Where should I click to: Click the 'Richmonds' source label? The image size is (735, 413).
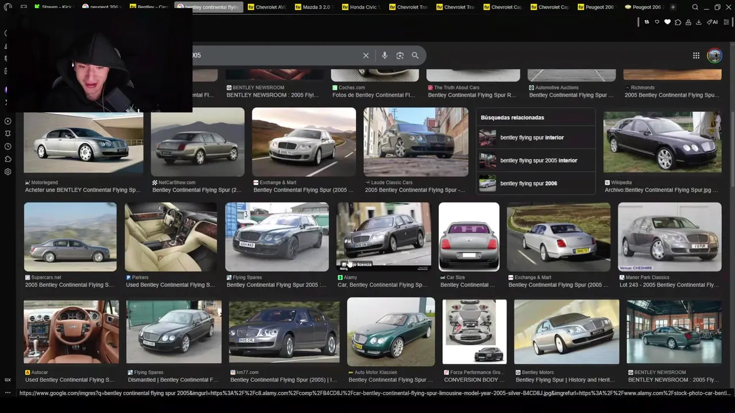pos(643,88)
